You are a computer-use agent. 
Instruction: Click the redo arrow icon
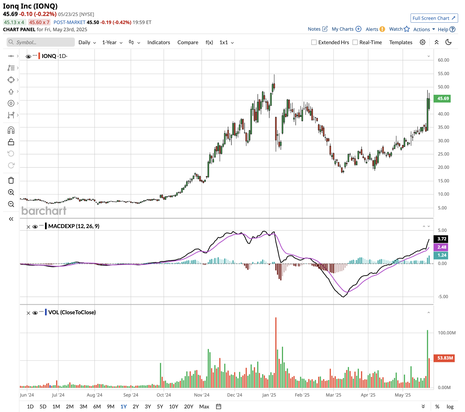(11, 165)
